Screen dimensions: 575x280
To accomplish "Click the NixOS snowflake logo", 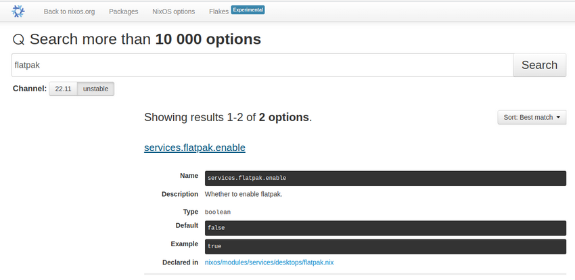I will pyautogui.click(x=18, y=11).
